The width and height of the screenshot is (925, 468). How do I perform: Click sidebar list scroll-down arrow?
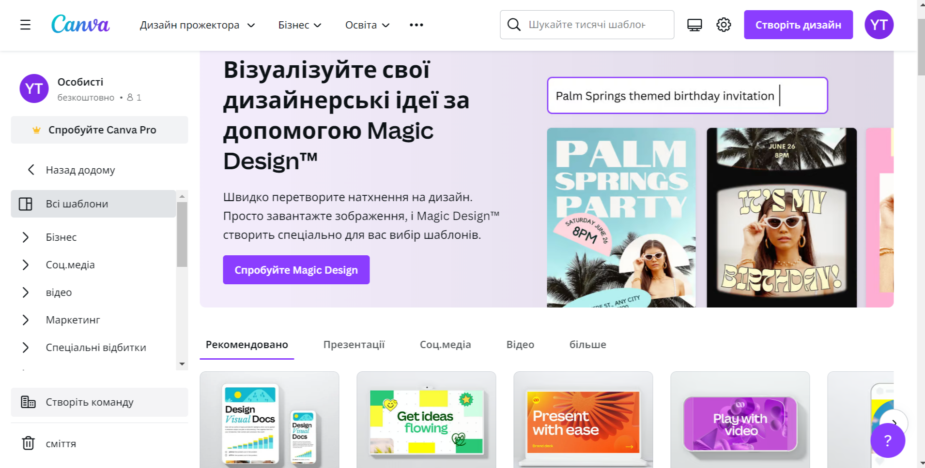point(182,364)
